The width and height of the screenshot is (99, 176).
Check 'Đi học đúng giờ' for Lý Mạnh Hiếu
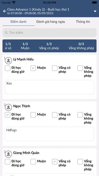(8, 68)
